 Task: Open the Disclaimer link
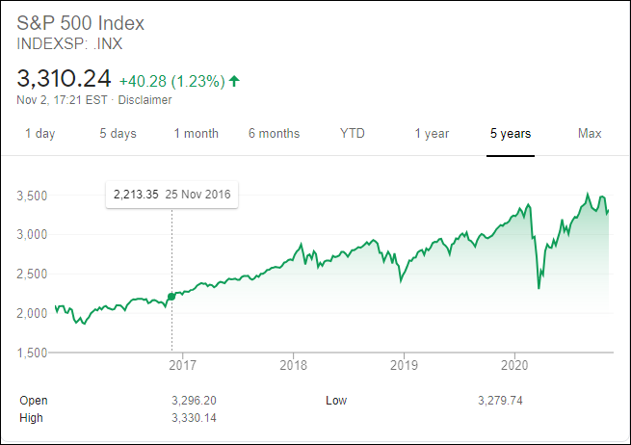pyautogui.click(x=144, y=99)
